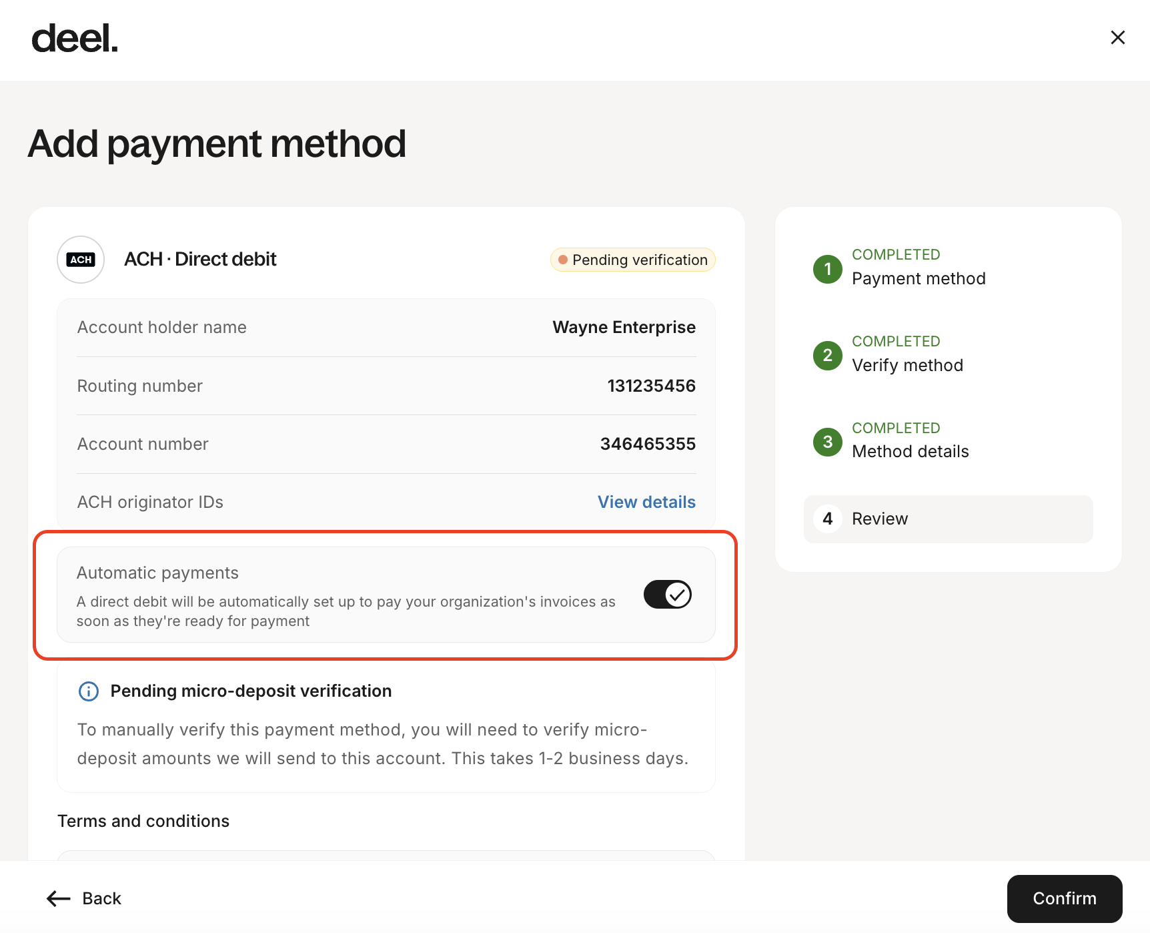Screen dimensions: 1150x933
Task: Click the info icon beside micro-deposit verification
Action: coord(89,691)
